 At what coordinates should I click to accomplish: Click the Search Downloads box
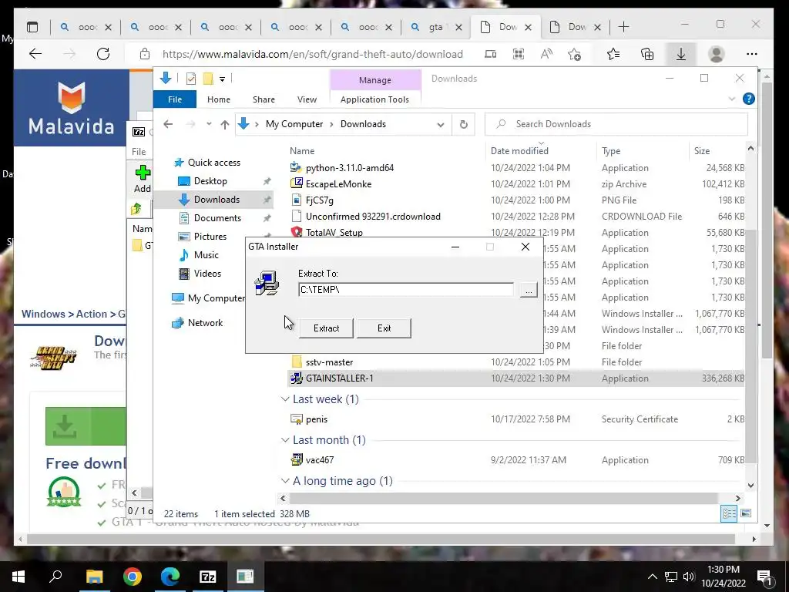[x=616, y=124]
